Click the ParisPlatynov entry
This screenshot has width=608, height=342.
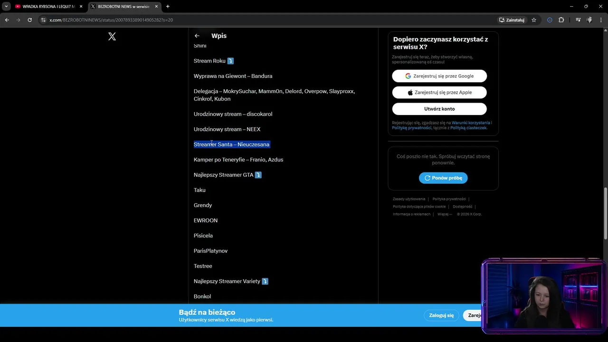[210, 251]
